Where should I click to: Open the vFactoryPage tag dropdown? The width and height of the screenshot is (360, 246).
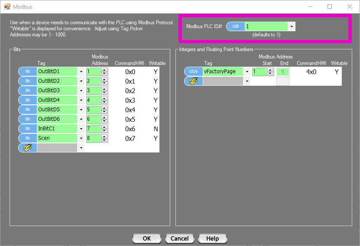click(x=247, y=71)
